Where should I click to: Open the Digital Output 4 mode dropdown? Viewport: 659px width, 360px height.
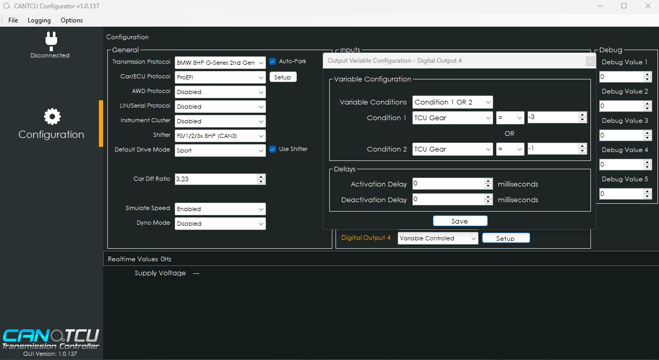click(438, 238)
